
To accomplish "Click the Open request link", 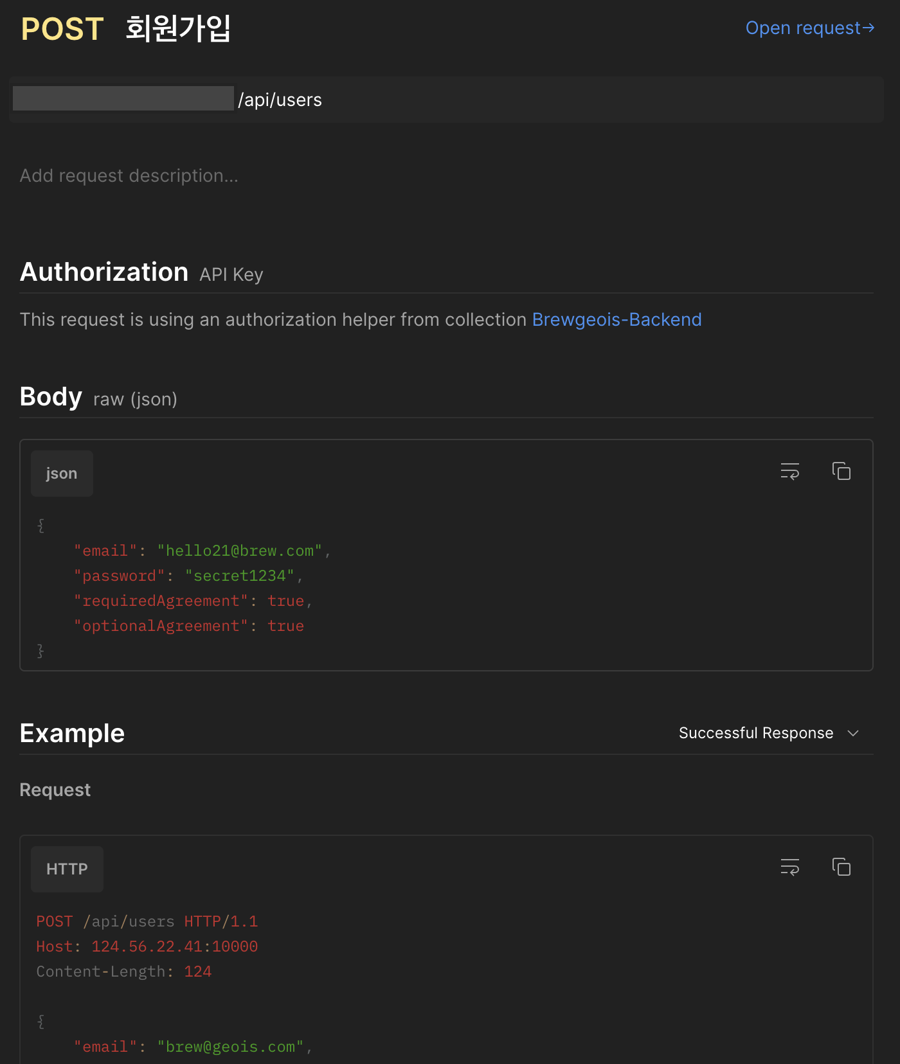I will 809,28.
